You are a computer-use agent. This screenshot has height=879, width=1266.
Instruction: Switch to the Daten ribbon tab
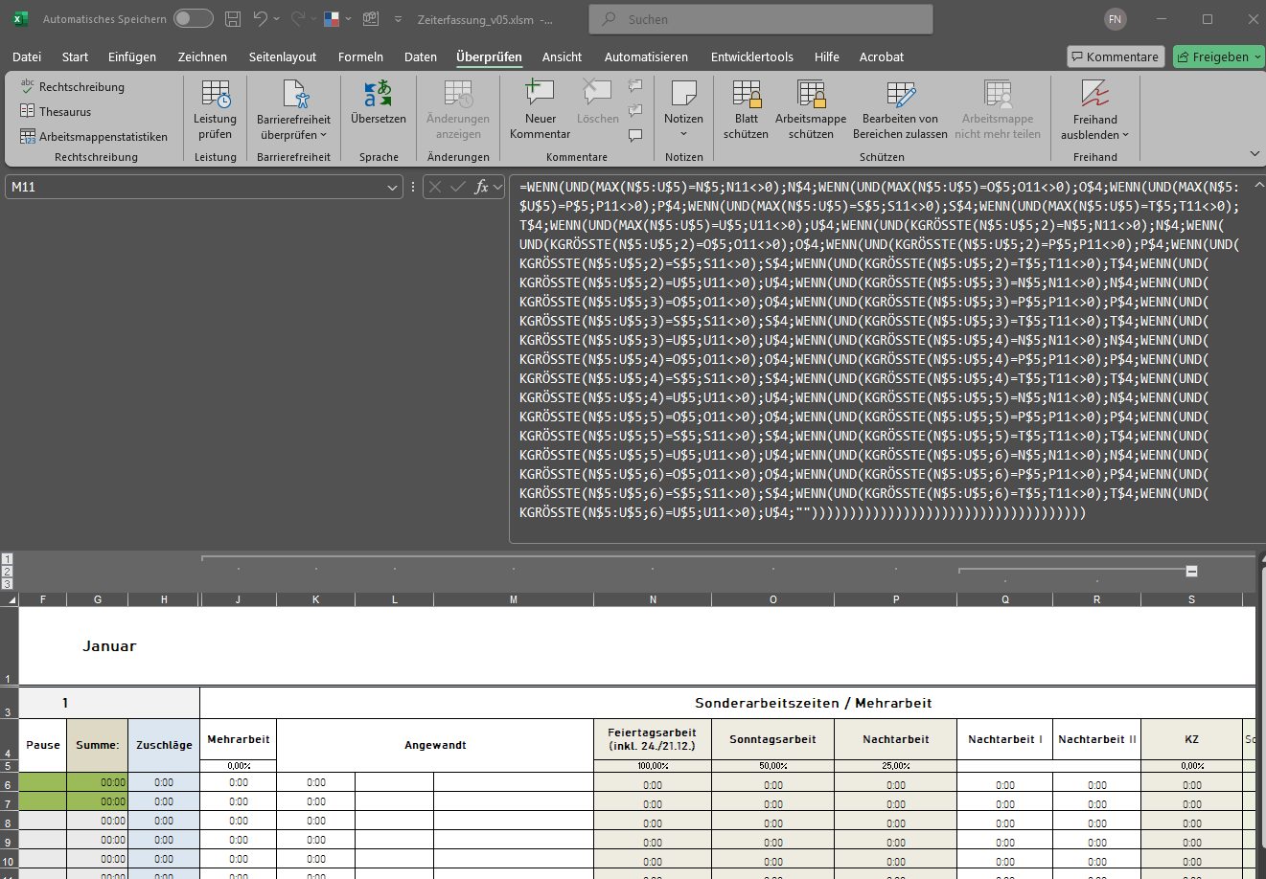coord(421,57)
